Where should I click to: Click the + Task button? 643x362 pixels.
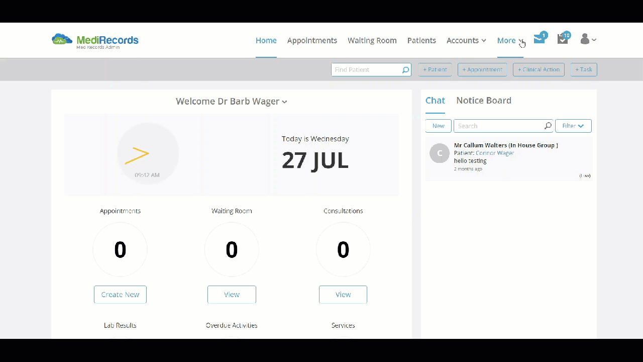click(584, 69)
